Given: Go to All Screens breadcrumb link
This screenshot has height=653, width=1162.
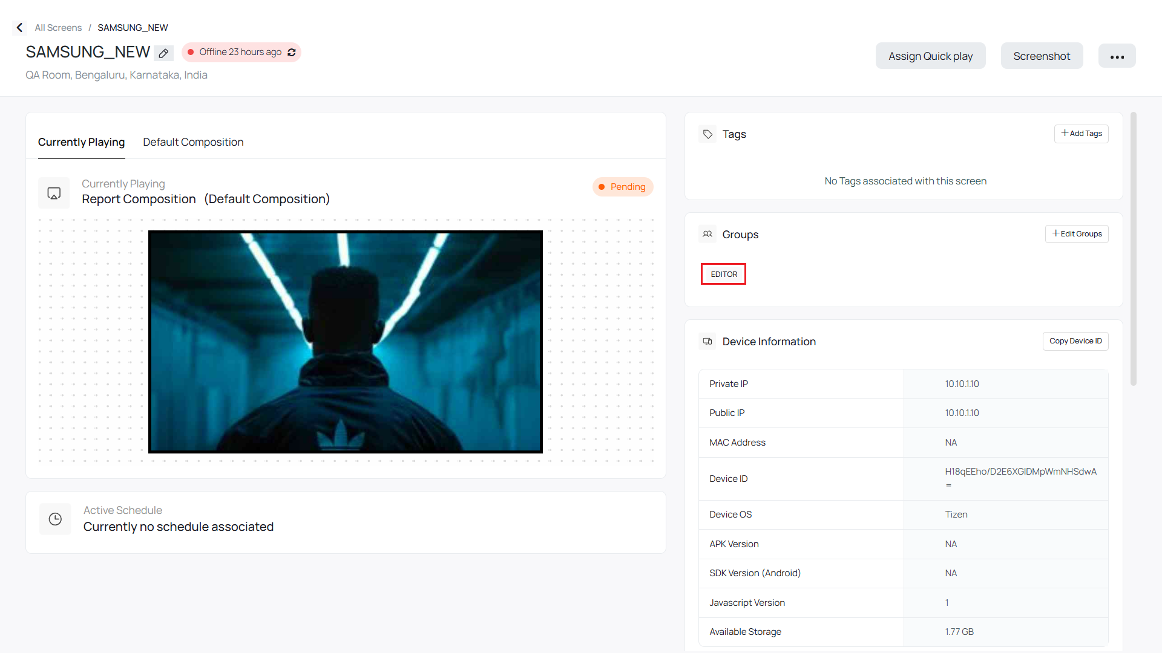Looking at the screenshot, I should [58, 28].
